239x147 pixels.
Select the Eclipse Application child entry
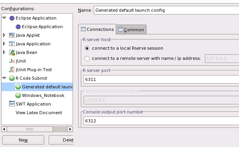pos(42,27)
